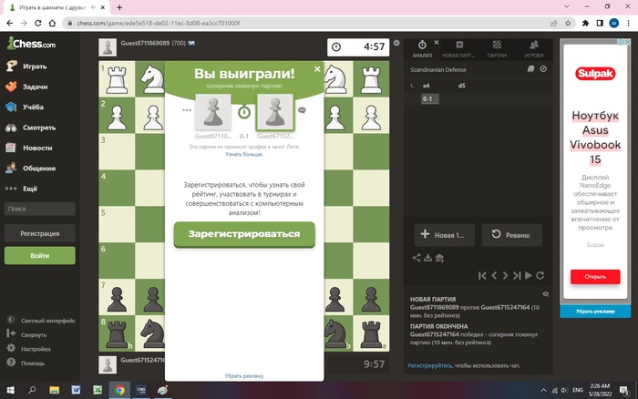Click the chat bubble icon in dialog
This screenshot has height=399, width=638.
point(302,110)
